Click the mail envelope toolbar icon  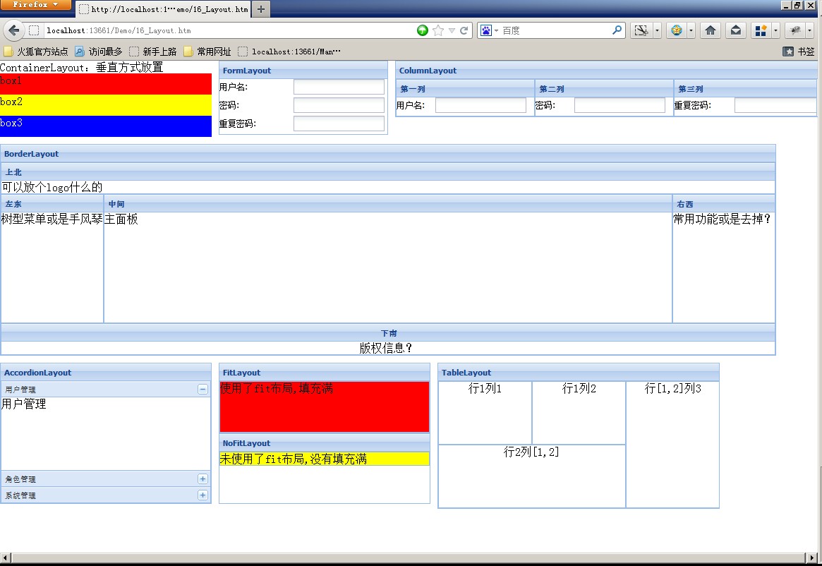(x=736, y=30)
